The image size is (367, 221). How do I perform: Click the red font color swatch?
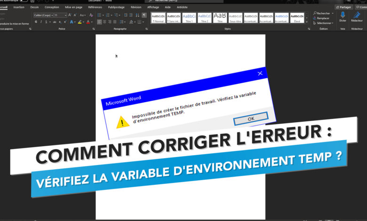click(88, 22)
